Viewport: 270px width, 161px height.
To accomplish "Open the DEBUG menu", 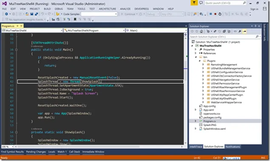I will pos(59,9).
